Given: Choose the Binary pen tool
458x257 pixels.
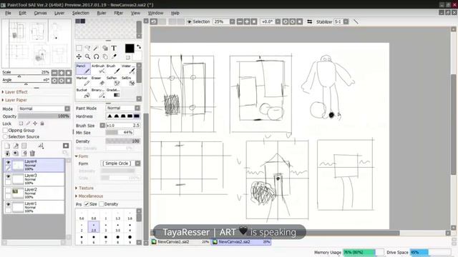Looking at the screenshot, I should [98, 94].
